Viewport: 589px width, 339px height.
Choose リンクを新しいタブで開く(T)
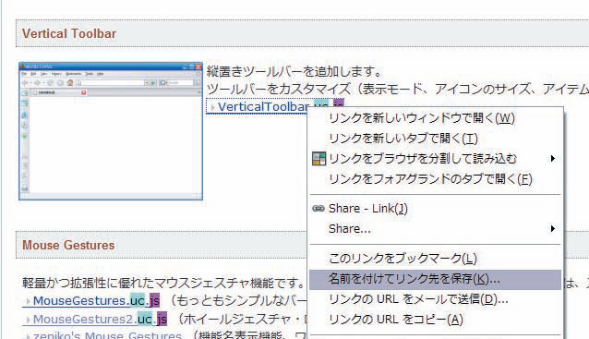pyautogui.click(x=435, y=139)
